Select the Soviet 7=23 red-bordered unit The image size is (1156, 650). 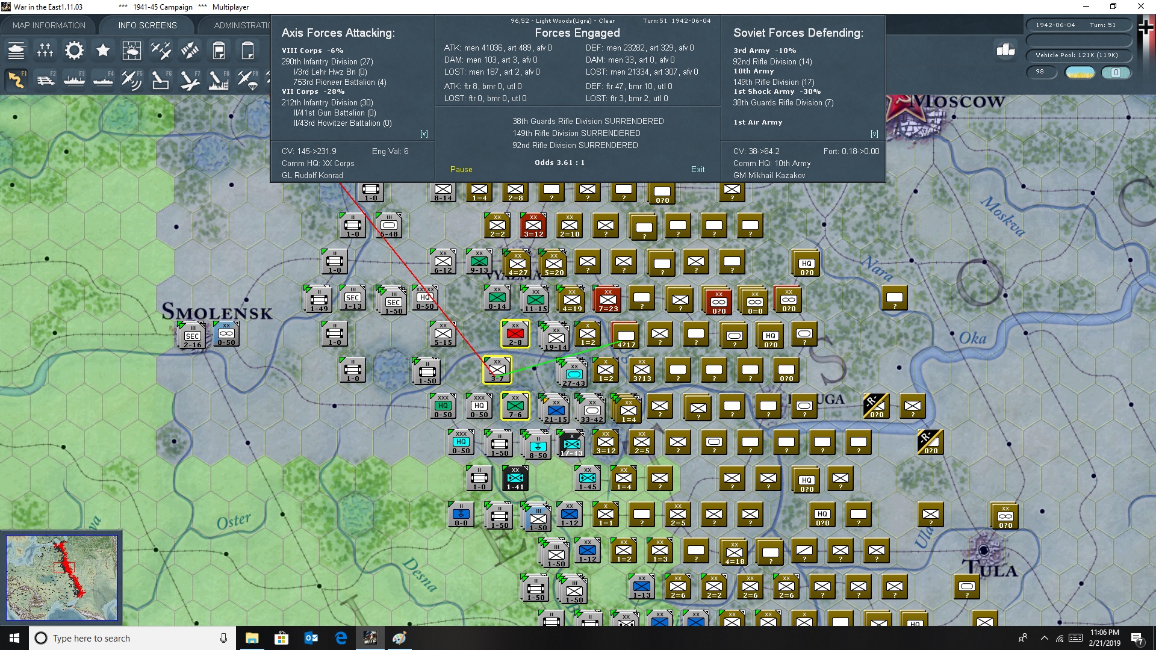pos(607,299)
